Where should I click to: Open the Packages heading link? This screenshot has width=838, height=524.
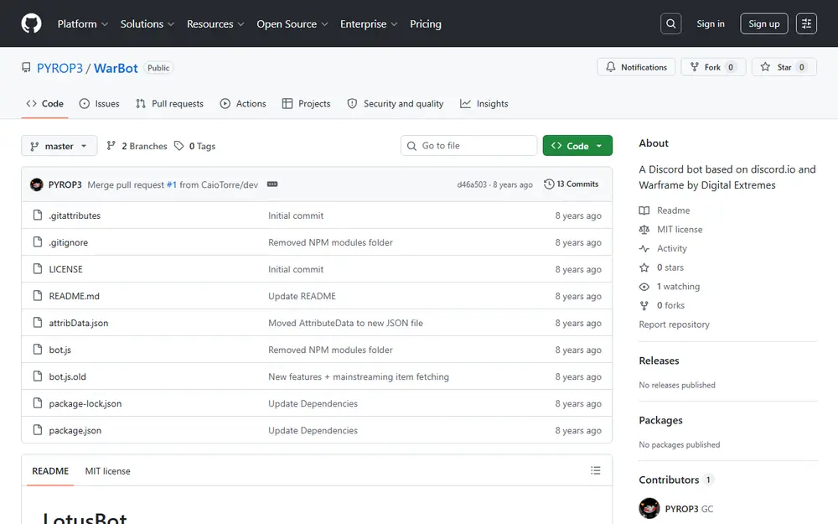pos(660,420)
